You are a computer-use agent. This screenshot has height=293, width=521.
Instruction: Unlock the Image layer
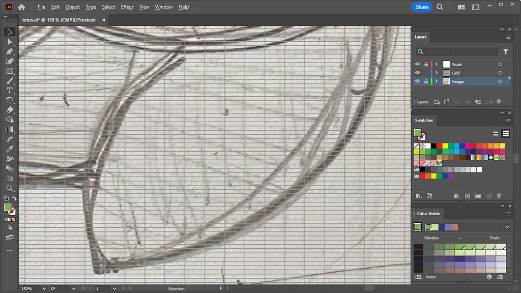426,81
